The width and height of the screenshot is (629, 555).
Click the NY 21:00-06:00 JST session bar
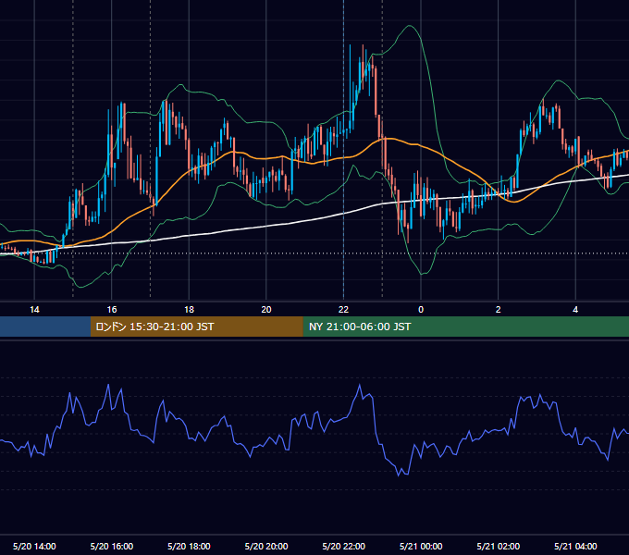(x=465, y=327)
